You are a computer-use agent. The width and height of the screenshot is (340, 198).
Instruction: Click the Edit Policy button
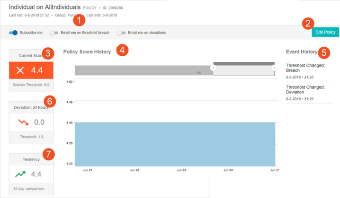[x=325, y=32]
